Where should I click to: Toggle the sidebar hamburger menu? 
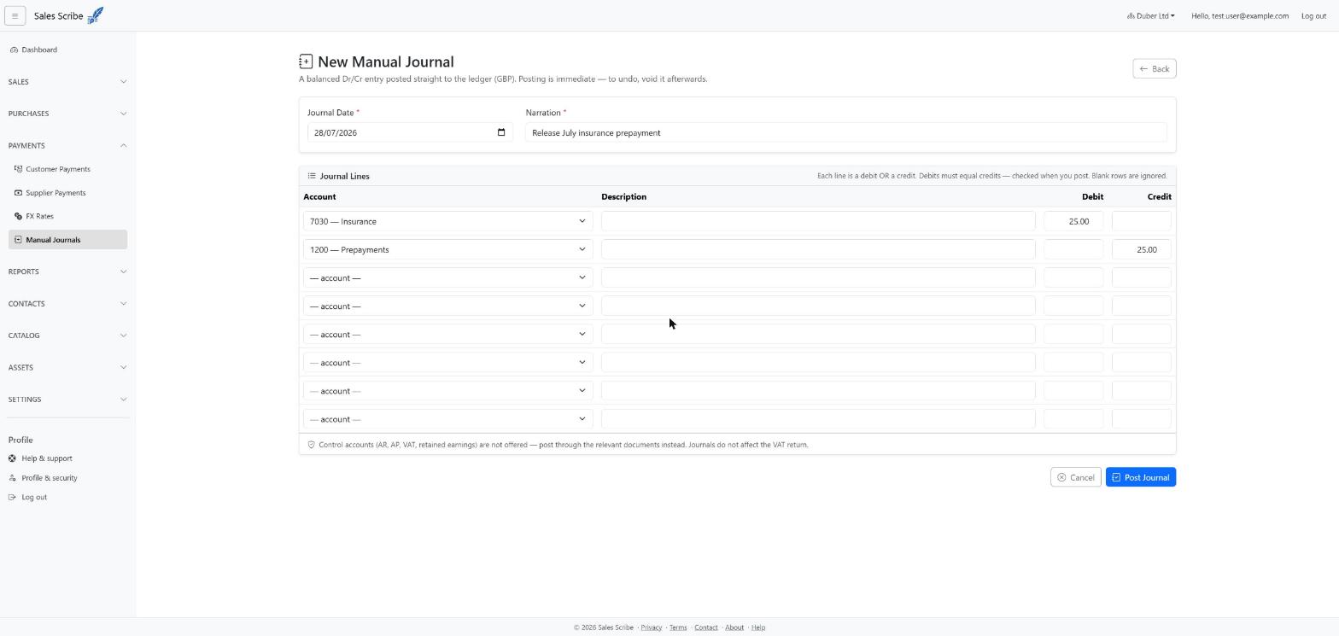coord(15,15)
